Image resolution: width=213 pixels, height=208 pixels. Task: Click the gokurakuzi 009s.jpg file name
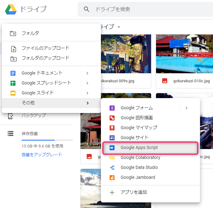[x=118, y=81]
